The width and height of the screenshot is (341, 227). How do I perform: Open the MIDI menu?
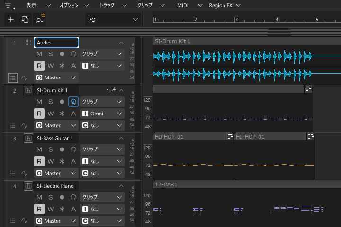(182, 6)
